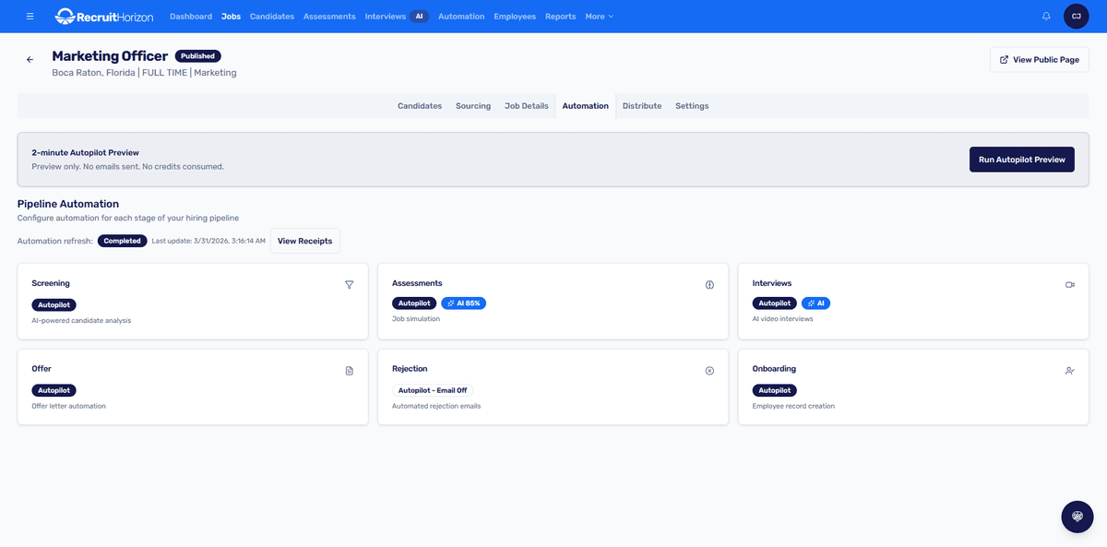This screenshot has height=547, width=1107.
Task: Click the hamburger menu icon
Action: pos(30,16)
